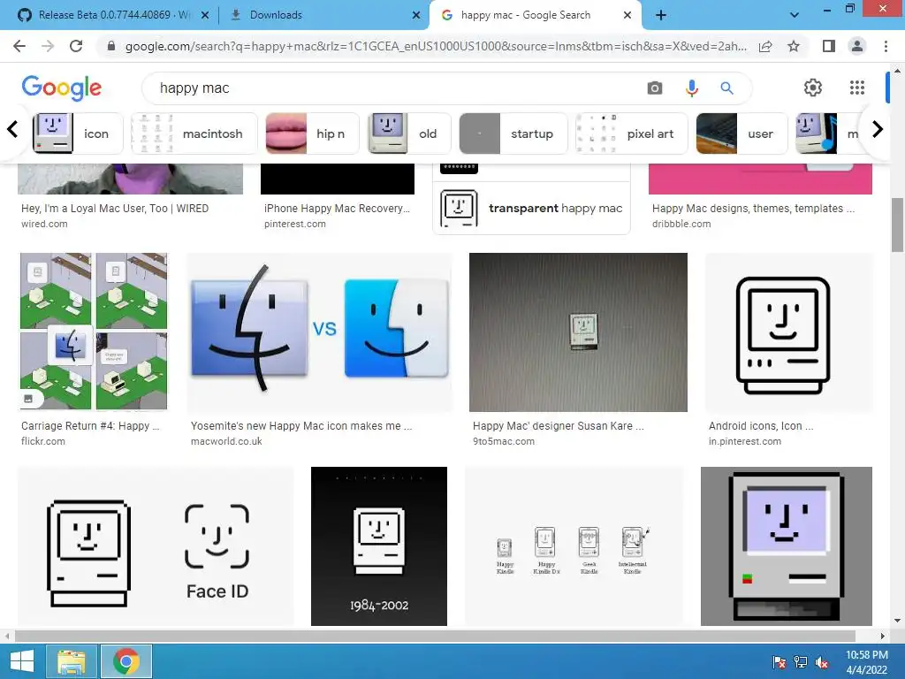The image size is (905, 679).
Task: Open iPhone Happy Mac Recovery pinterest link
Action: [x=337, y=209]
